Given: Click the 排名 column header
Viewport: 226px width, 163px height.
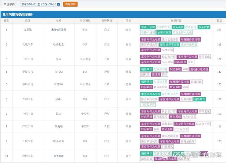Looking at the screenshot, I should click(x=6, y=20).
